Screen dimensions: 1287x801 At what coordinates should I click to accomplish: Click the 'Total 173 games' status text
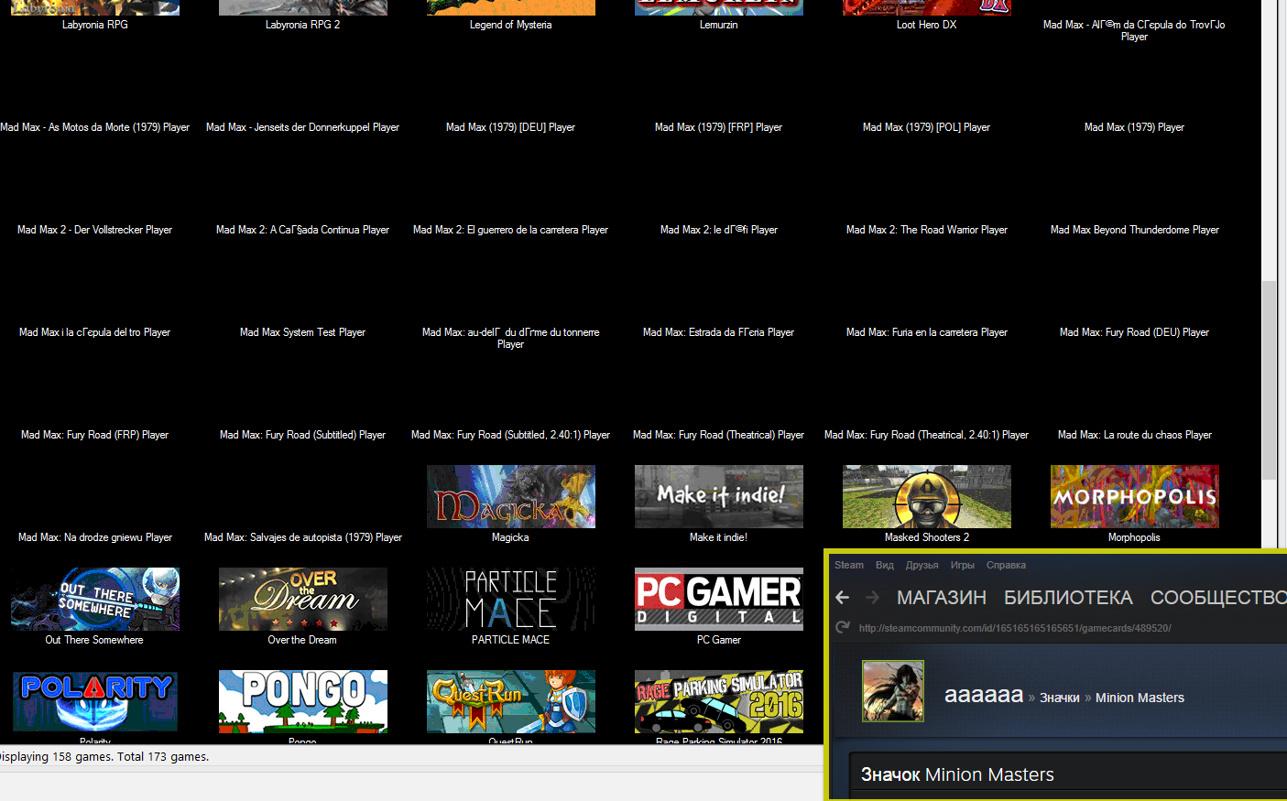click(163, 756)
